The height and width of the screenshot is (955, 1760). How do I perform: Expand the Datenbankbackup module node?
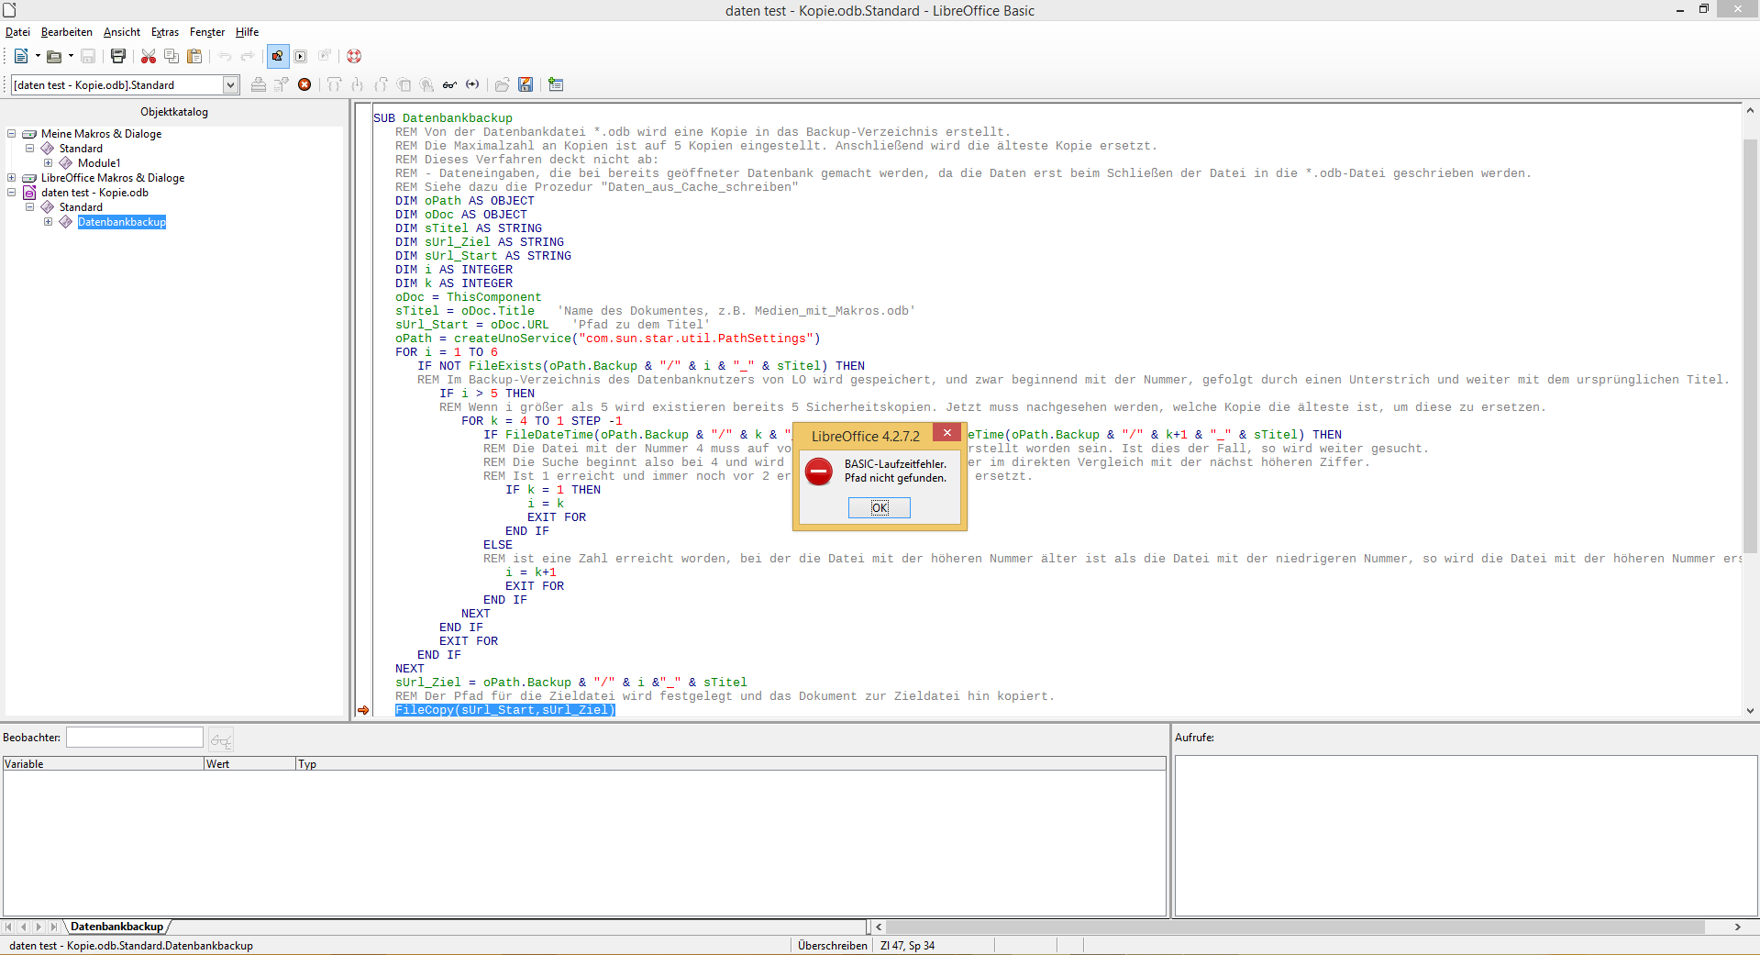[49, 222]
